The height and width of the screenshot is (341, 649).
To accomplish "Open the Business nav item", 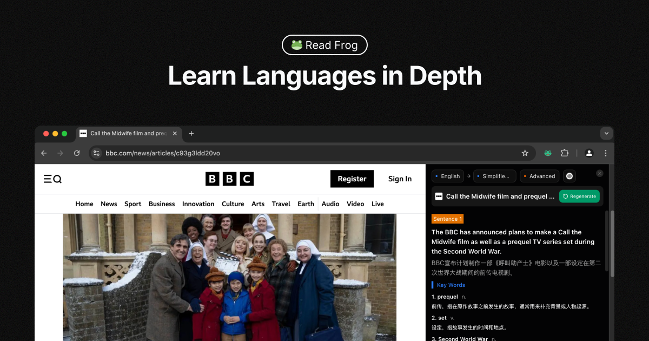I will pos(162,204).
